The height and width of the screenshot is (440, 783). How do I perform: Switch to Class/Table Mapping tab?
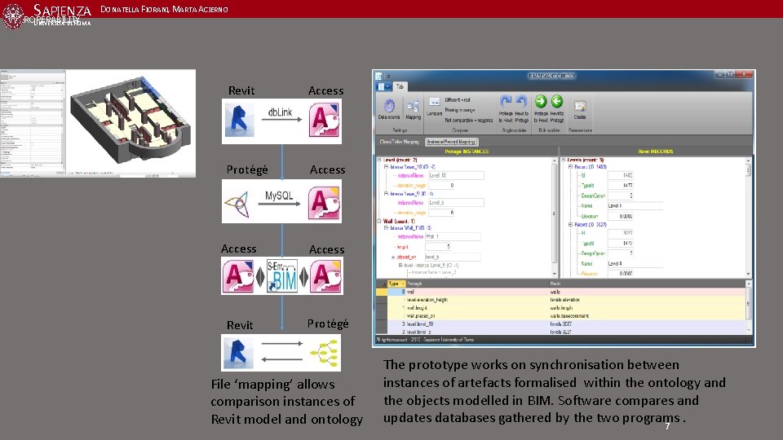point(400,142)
